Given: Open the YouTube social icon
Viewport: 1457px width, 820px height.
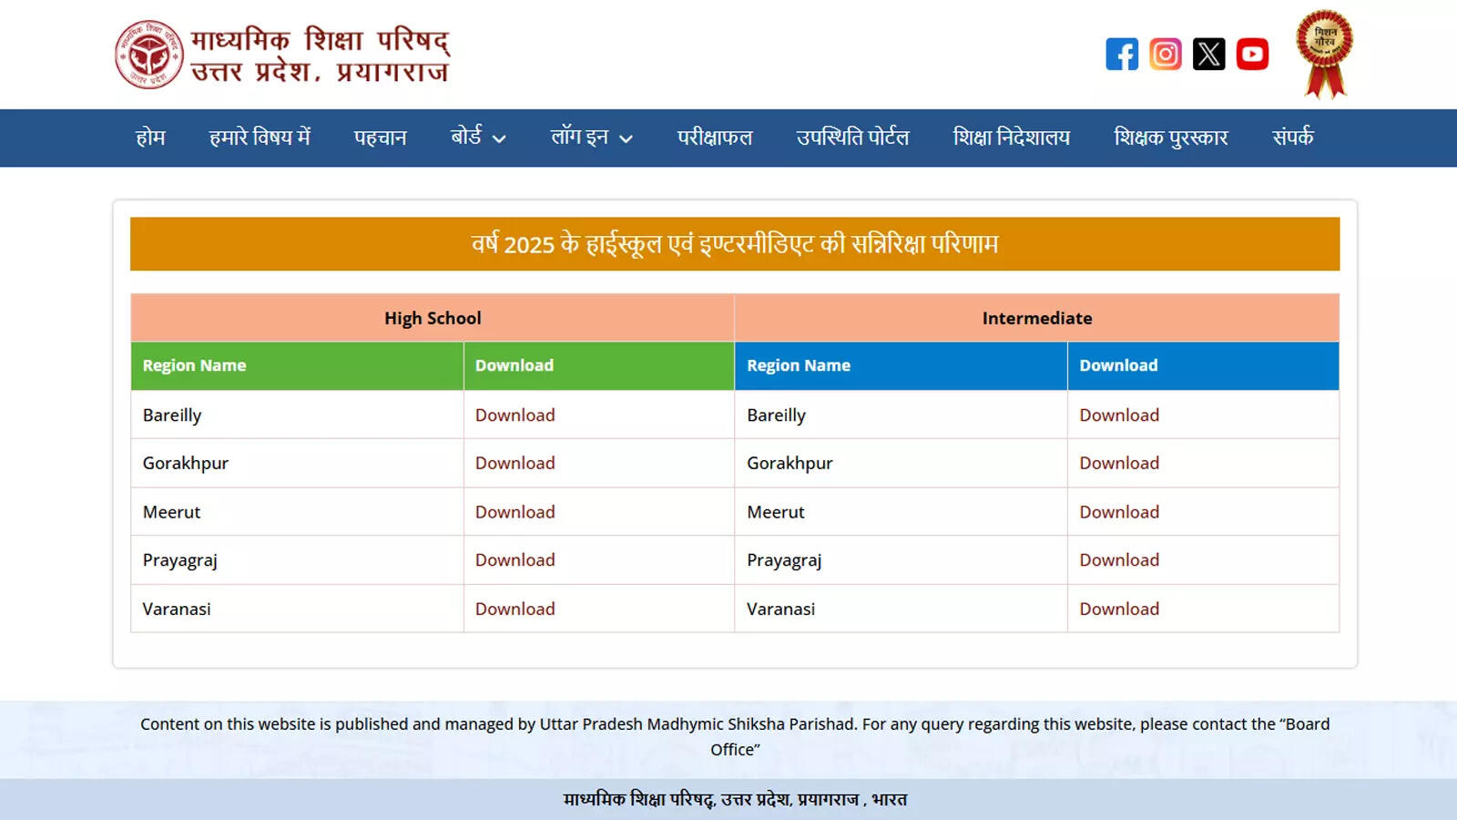Looking at the screenshot, I should point(1253,54).
